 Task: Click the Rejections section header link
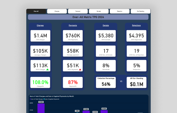coord(136,25)
